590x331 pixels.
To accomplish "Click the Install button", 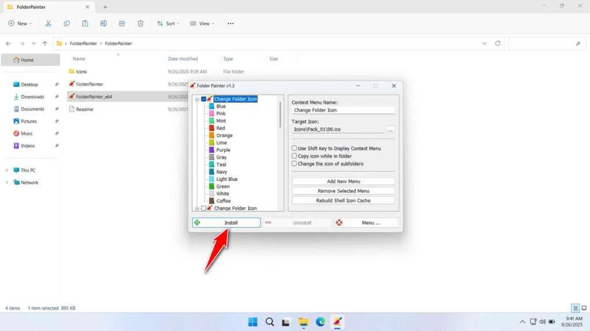I will 226,222.
